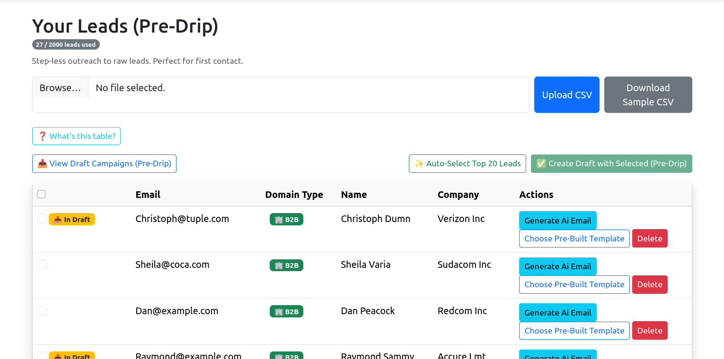Click the Upload CSV button

click(x=566, y=95)
